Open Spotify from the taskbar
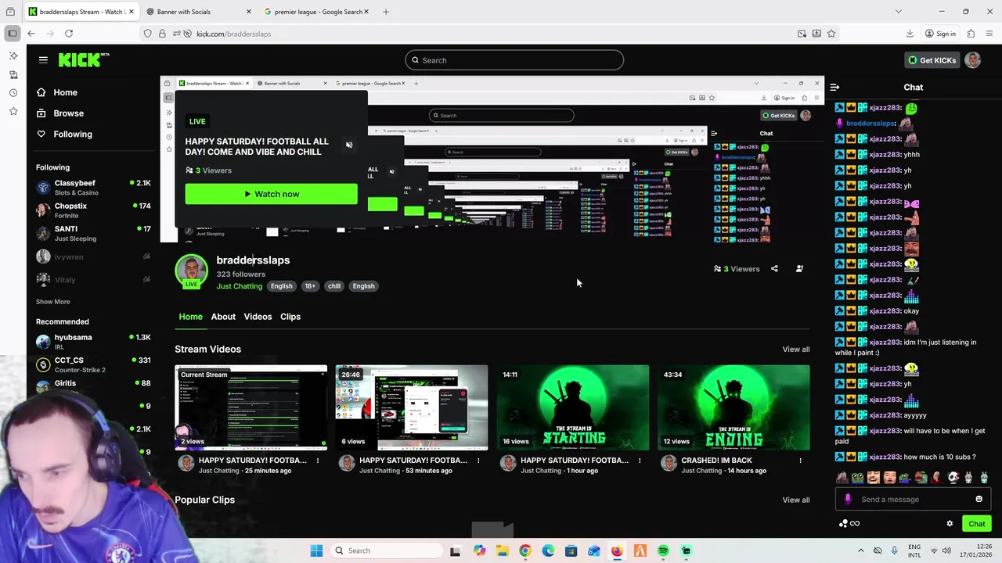 point(663,550)
